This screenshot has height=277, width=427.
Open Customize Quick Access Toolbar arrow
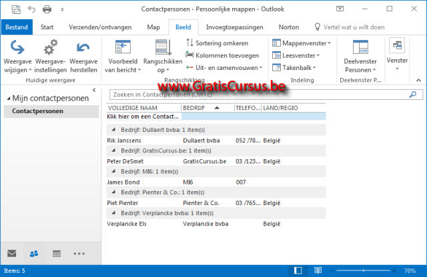tap(62, 10)
